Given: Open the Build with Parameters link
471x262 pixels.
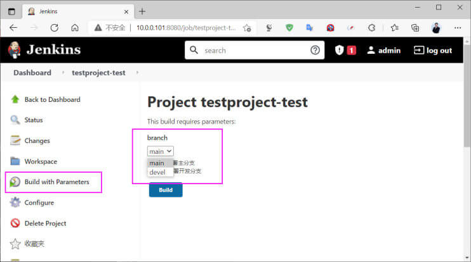Looking at the screenshot, I should pyautogui.click(x=56, y=182).
